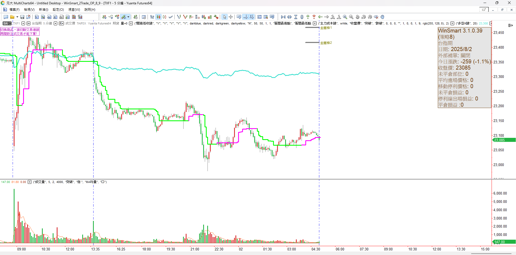Click the detach chart window button
This screenshot has width=516, height=255.
(x=484, y=10)
